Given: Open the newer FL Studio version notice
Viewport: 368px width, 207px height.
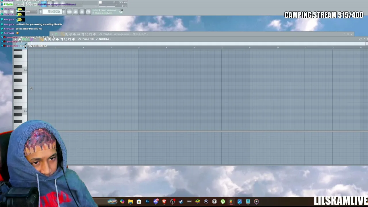Looking at the screenshot, I should [x=108, y=11].
